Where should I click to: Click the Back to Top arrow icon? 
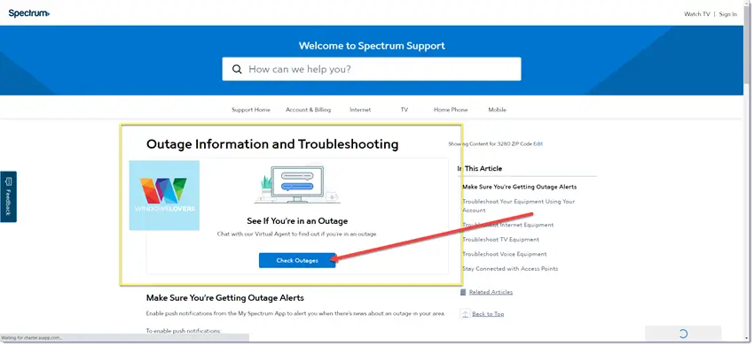tap(465, 314)
